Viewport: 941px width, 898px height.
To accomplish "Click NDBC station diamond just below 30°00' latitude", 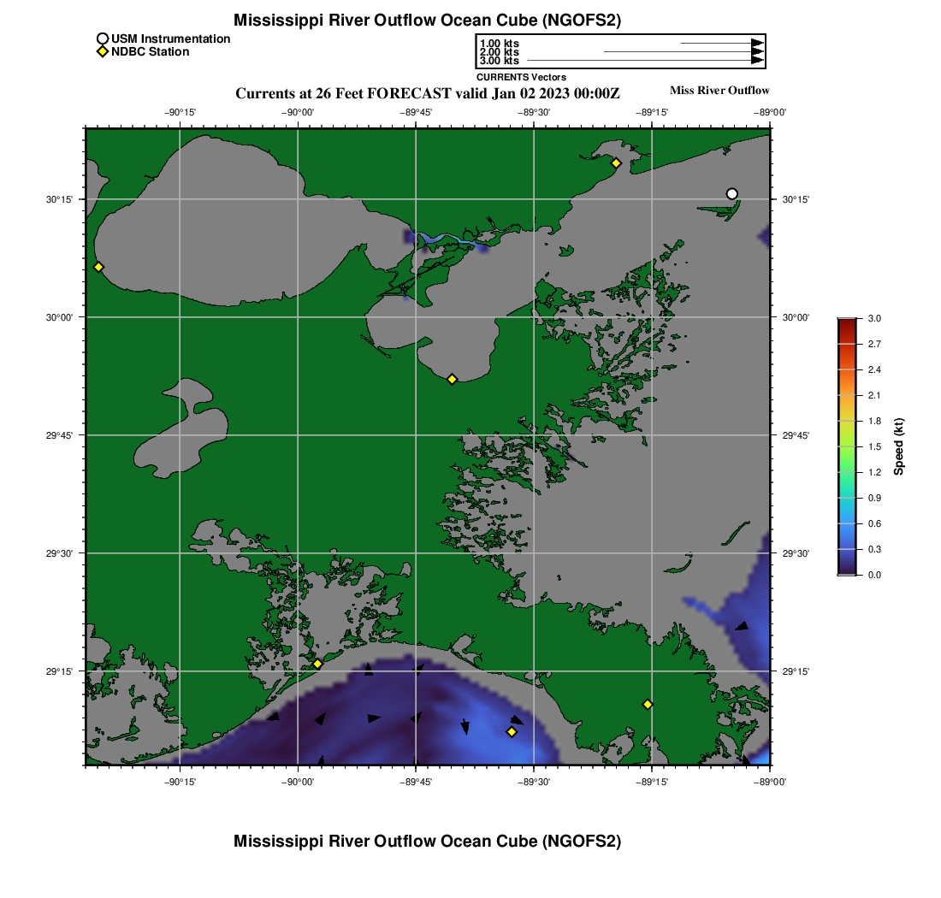I will (453, 379).
